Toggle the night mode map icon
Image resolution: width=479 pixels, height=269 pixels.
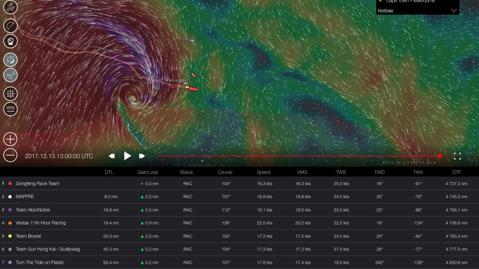10,59
